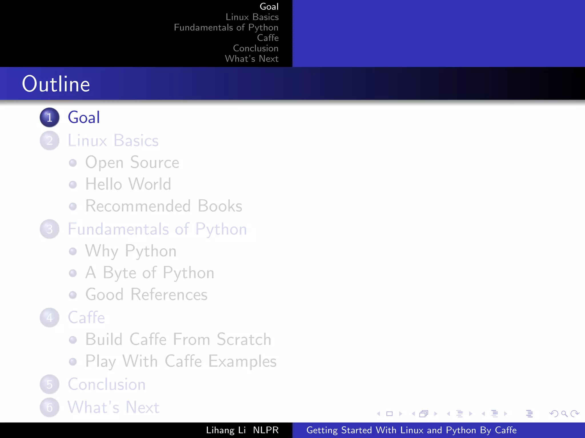585x438 pixels.
Task: Select Linux Basics in the header navigation
Action: [x=252, y=17]
